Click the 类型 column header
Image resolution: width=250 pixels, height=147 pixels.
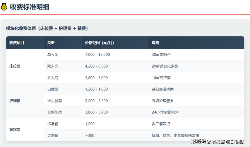[x=51, y=43]
